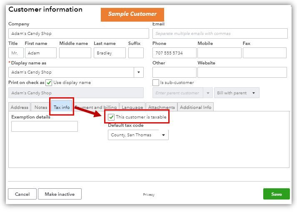The height and width of the screenshot is (212, 297).
Task: Click the Make inactive button
Action: coord(60,194)
